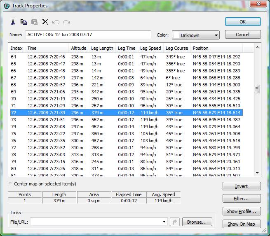Sort by the Altitude column header
Image resolution: width=270 pixels, height=236 pixels.
point(79,48)
